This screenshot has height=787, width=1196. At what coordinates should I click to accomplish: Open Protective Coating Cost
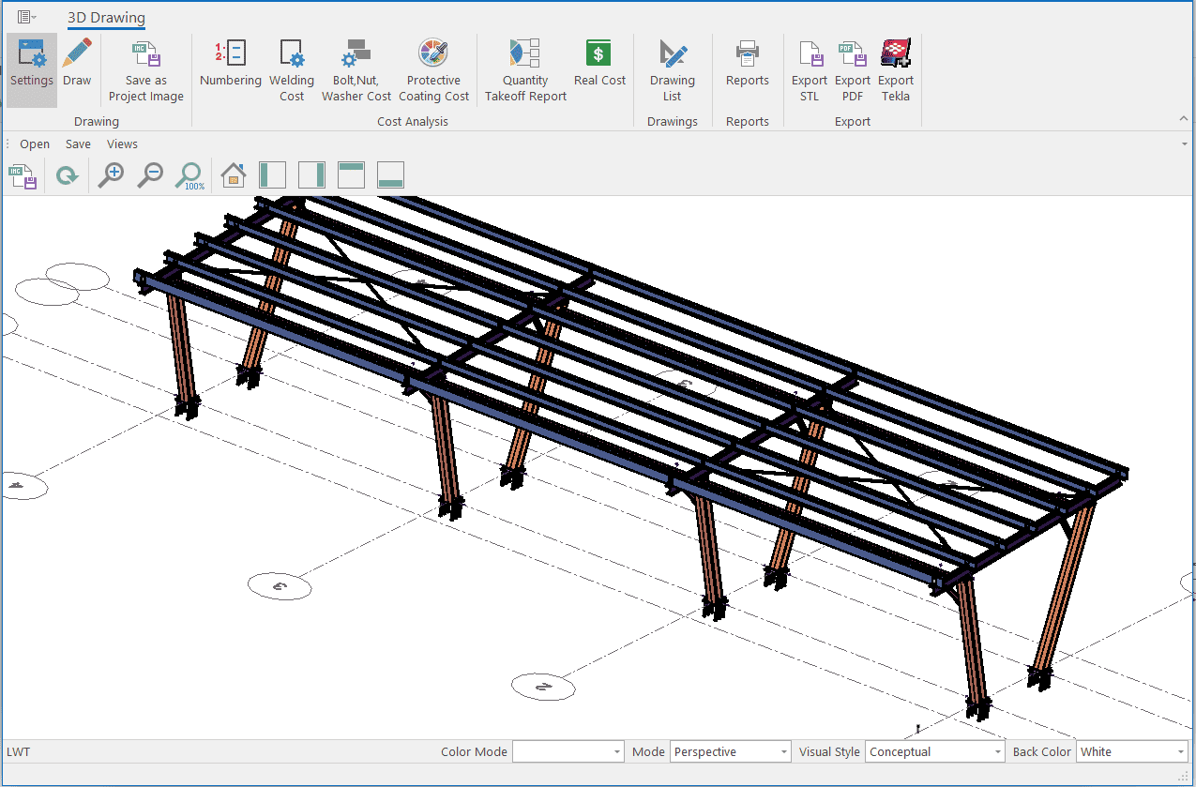click(x=433, y=71)
